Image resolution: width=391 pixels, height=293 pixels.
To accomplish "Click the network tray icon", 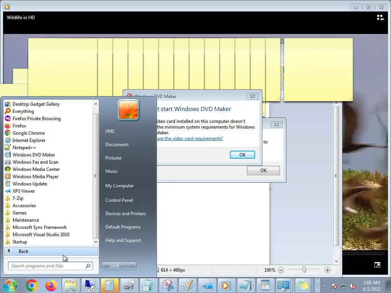I will (x=343, y=286).
